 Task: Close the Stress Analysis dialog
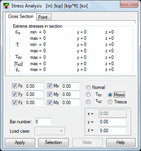point(129,4)
